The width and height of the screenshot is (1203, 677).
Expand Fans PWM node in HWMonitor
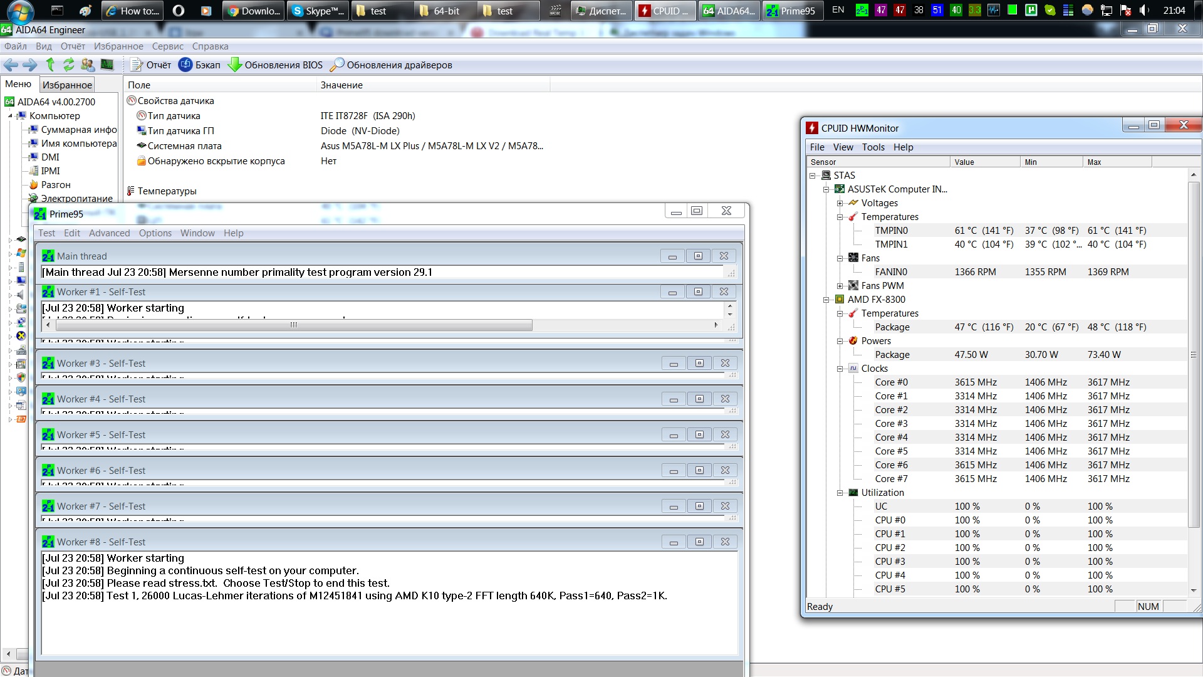pyautogui.click(x=840, y=286)
